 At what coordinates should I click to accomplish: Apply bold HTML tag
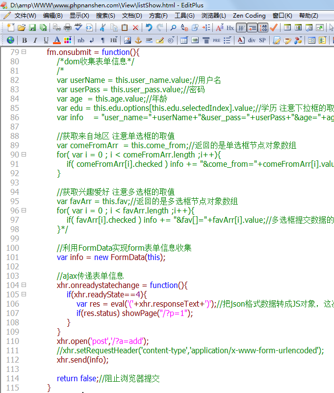[25, 40]
